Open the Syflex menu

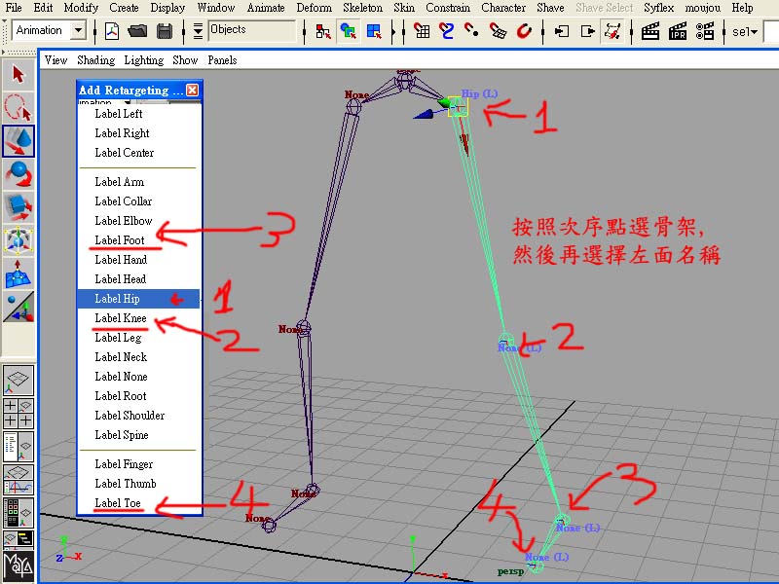click(659, 8)
